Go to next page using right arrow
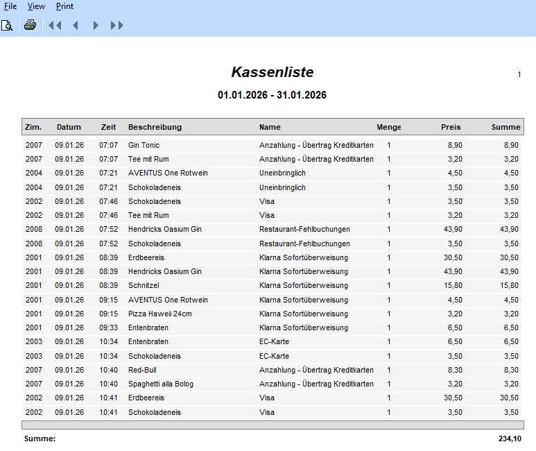536x451 pixels. [x=96, y=26]
